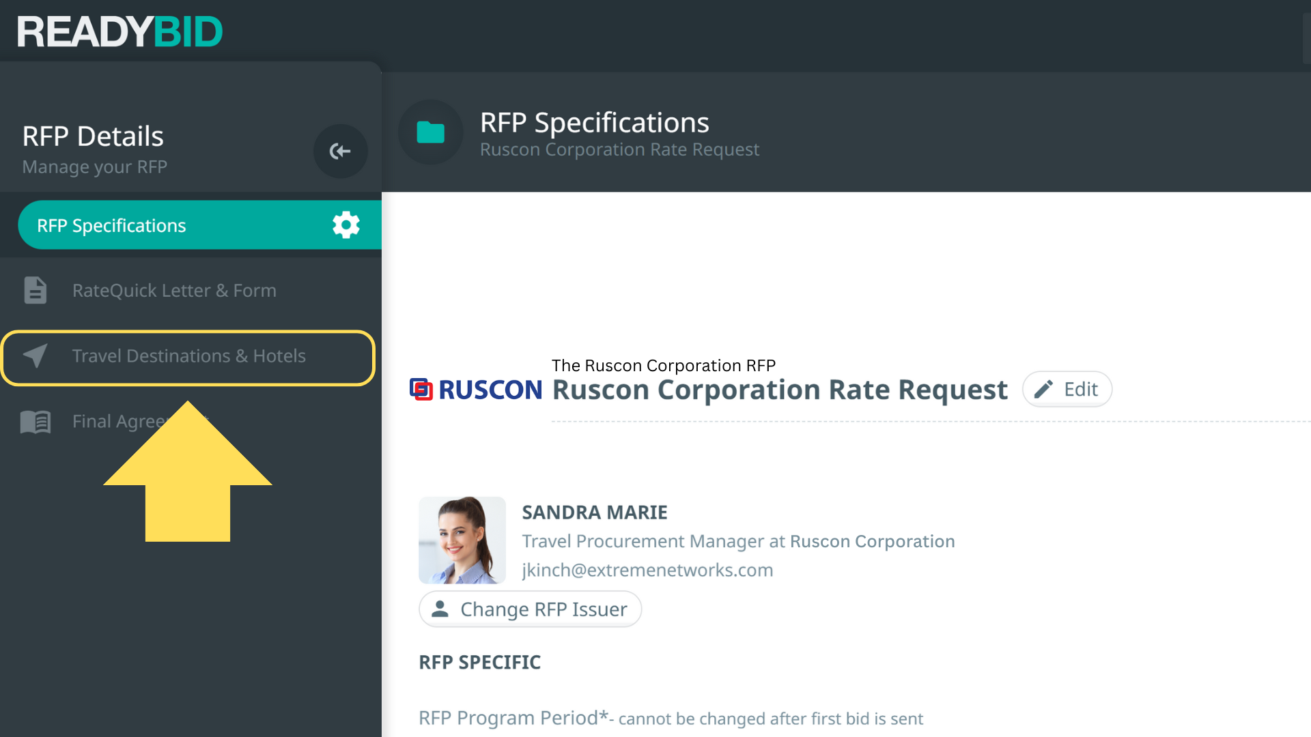This screenshot has height=737, width=1311.
Task: Click the READYBID logo
Action: point(120,31)
